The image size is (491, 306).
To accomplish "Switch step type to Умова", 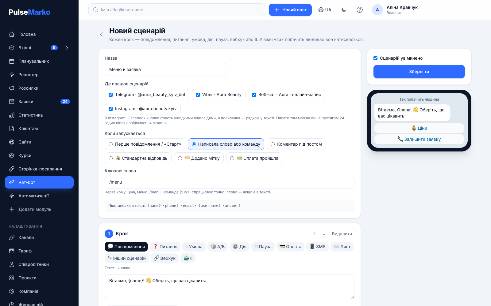I will coord(194,247).
